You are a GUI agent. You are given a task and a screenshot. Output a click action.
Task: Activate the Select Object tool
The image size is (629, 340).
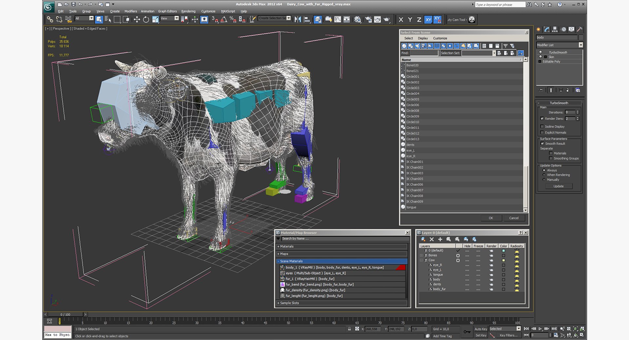click(x=99, y=19)
